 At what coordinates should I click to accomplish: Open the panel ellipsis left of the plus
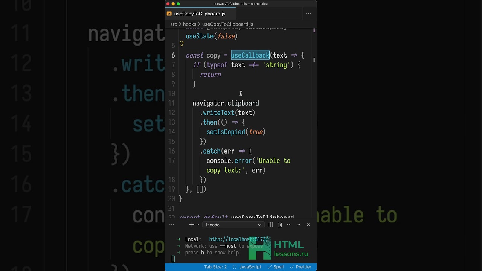pos(172,225)
